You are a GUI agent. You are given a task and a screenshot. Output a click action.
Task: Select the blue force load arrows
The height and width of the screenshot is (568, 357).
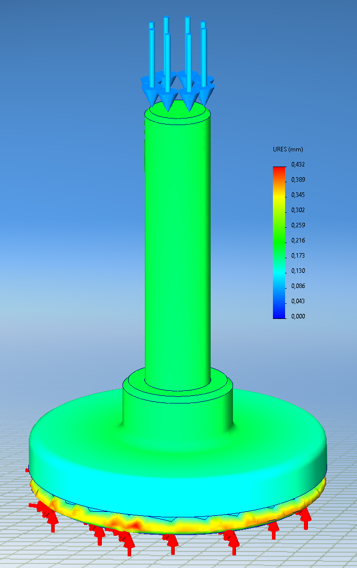(178, 63)
